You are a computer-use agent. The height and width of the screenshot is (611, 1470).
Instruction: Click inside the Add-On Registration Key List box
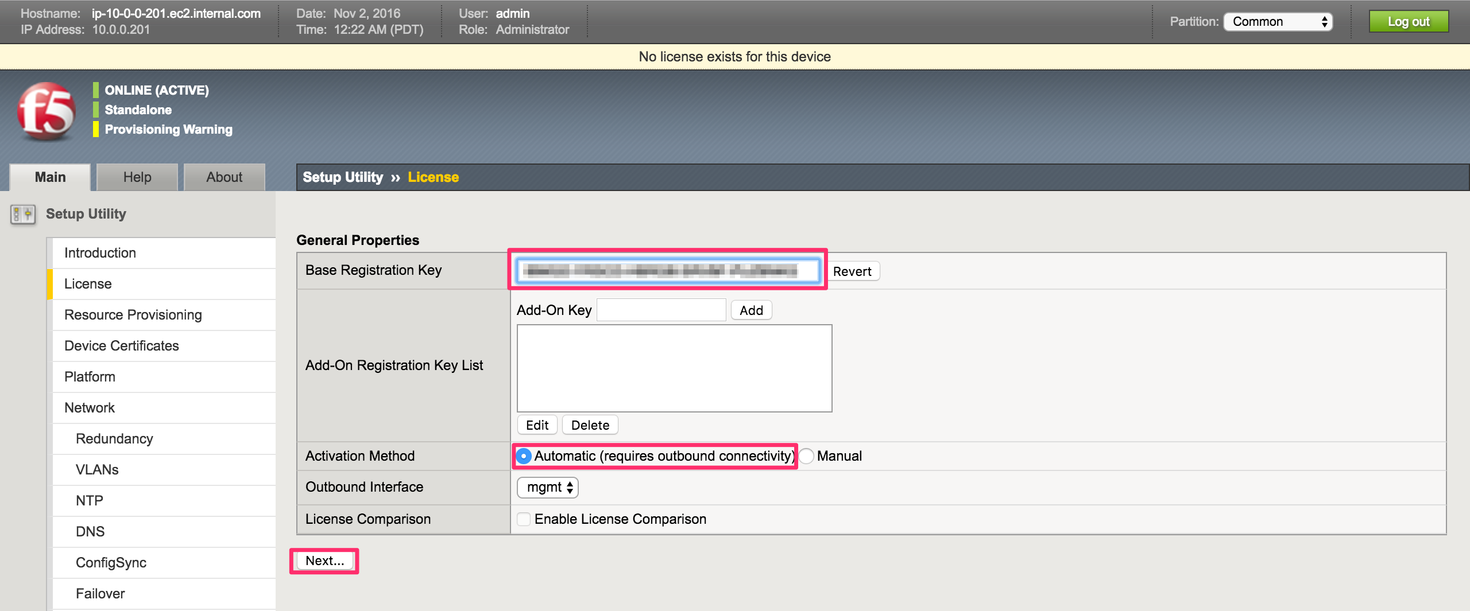click(x=674, y=368)
